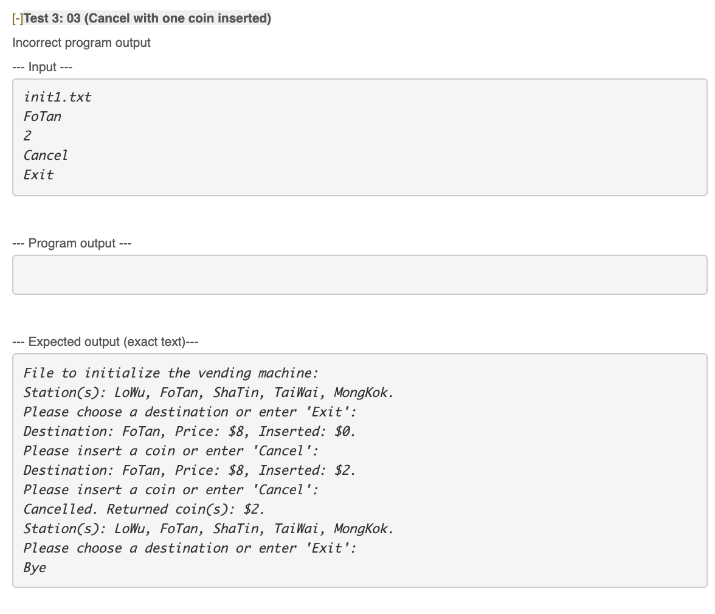The height and width of the screenshot is (614, 715).
Task: Click the Test 3 Cancel with one coin title
Action: click(147, 18)
